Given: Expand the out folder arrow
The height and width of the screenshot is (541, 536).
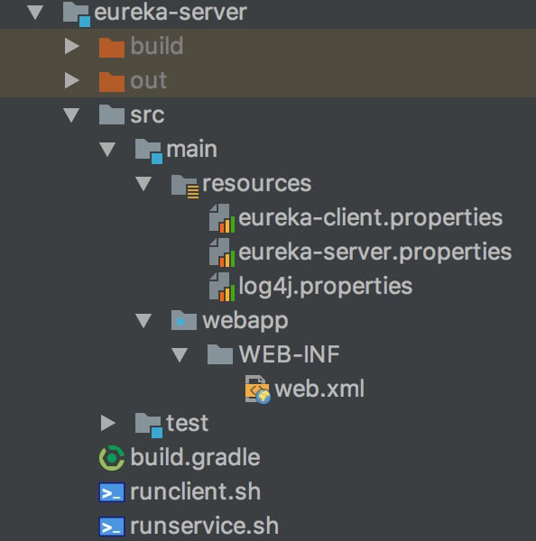Looking at the screenshot, I should click(72, 80).
